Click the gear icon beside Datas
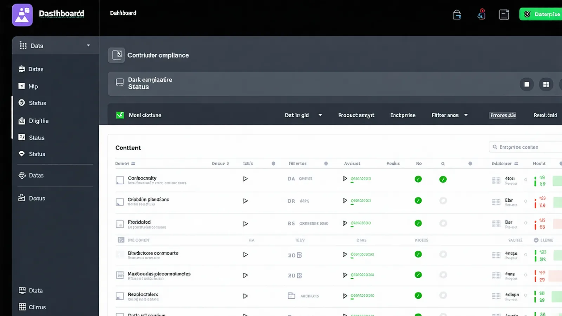Image resolution: width=562 pixels, height=316 pixels. (22, 175)
